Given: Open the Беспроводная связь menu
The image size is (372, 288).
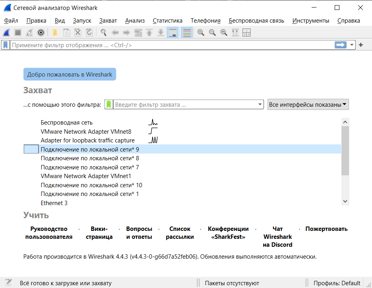Looking at the screenshot, I should tap(256, 21).
